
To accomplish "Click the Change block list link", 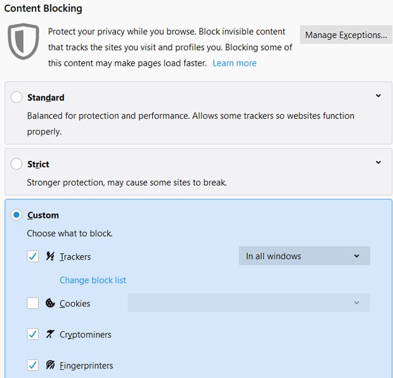I will coord(93,280).
